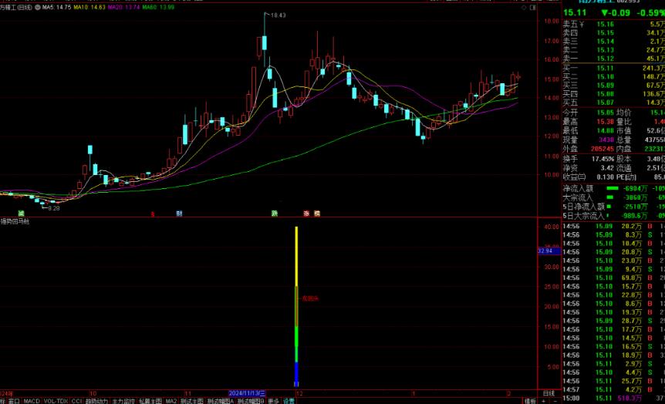
Task: Click the tall cyan candle at the 18.43 peak
Action: coord(265,42)
